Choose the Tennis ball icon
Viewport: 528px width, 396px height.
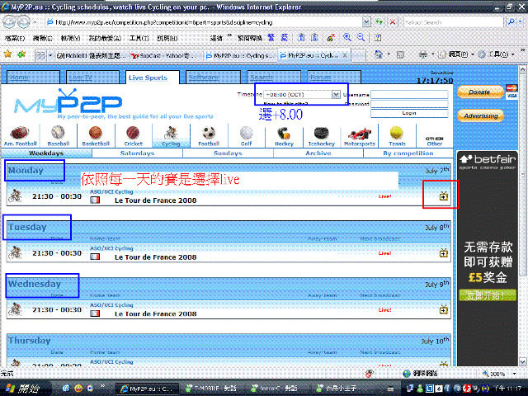(397, 136)
